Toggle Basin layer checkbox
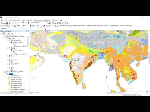This screenshot has height=112, width=150. (x=10, y=68)
